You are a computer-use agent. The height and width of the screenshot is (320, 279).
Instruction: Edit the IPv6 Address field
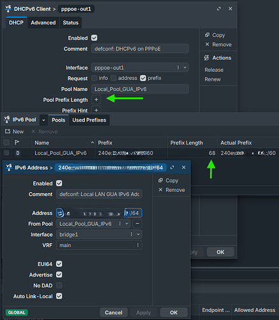99,213
